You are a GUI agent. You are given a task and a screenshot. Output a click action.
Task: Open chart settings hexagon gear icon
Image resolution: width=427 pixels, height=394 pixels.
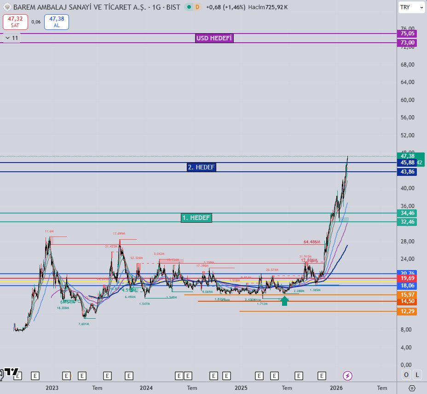coord(412,388)
